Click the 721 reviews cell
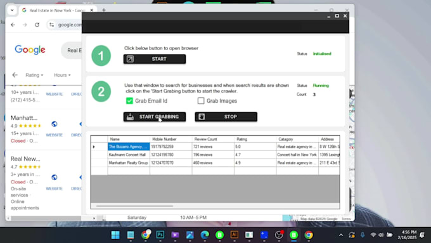This screenshot has width=431, height=243. click(x=213, y=147)
